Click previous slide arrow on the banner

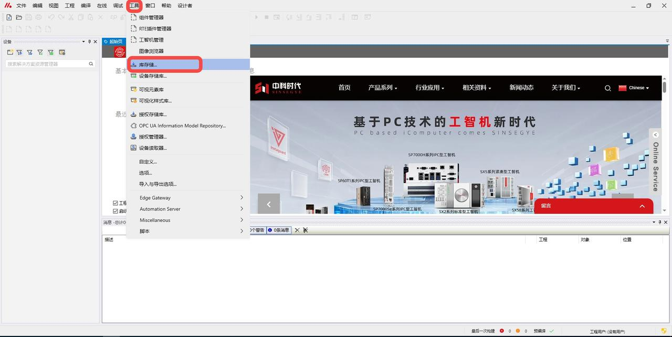point(269,204)
